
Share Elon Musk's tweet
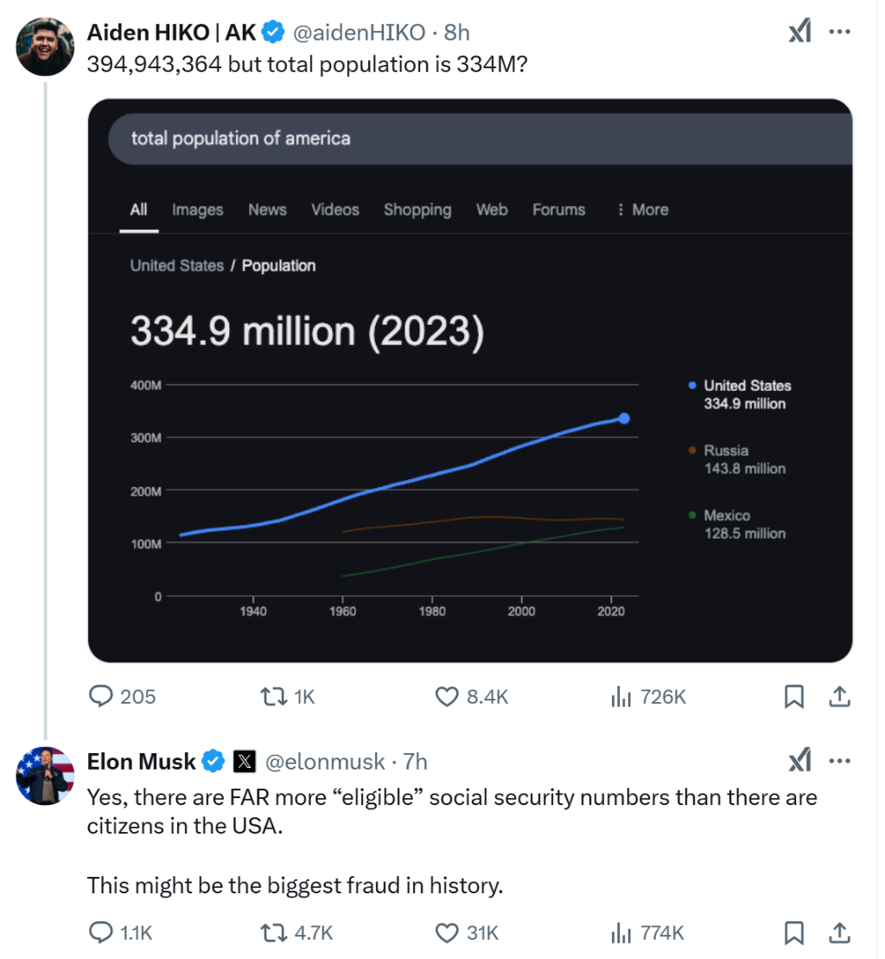pyautogui.click(x=838, y=933)
